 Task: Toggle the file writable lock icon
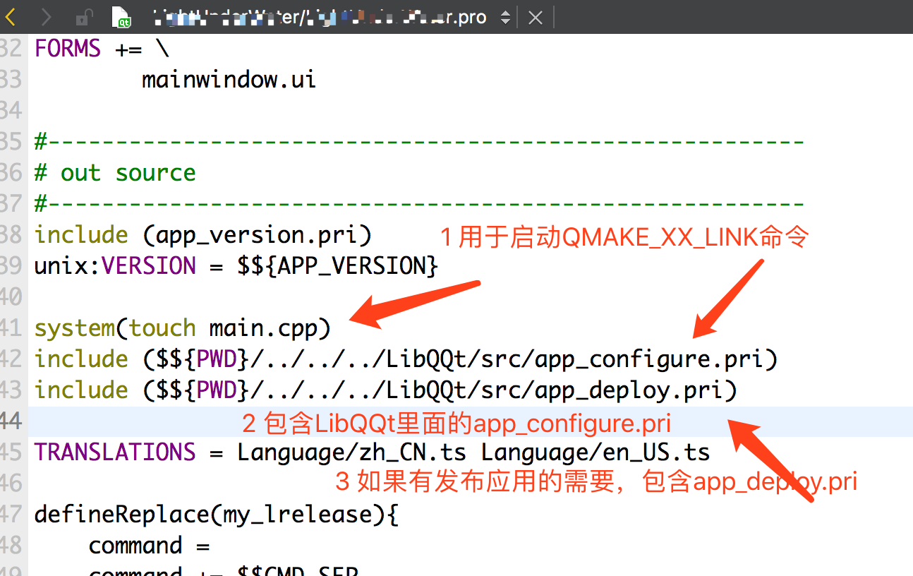[85, 17]
